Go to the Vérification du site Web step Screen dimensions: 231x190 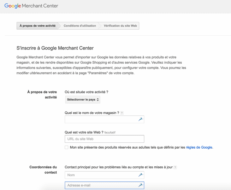click(120, 26)
